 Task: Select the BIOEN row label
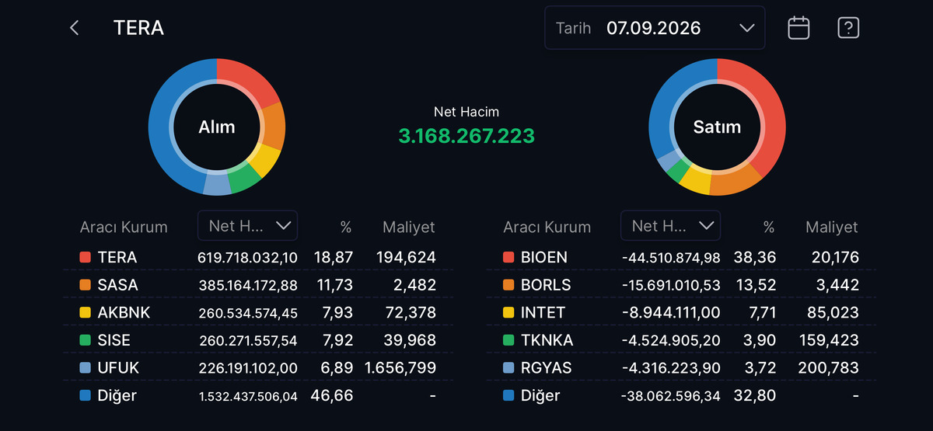(544, 257)
